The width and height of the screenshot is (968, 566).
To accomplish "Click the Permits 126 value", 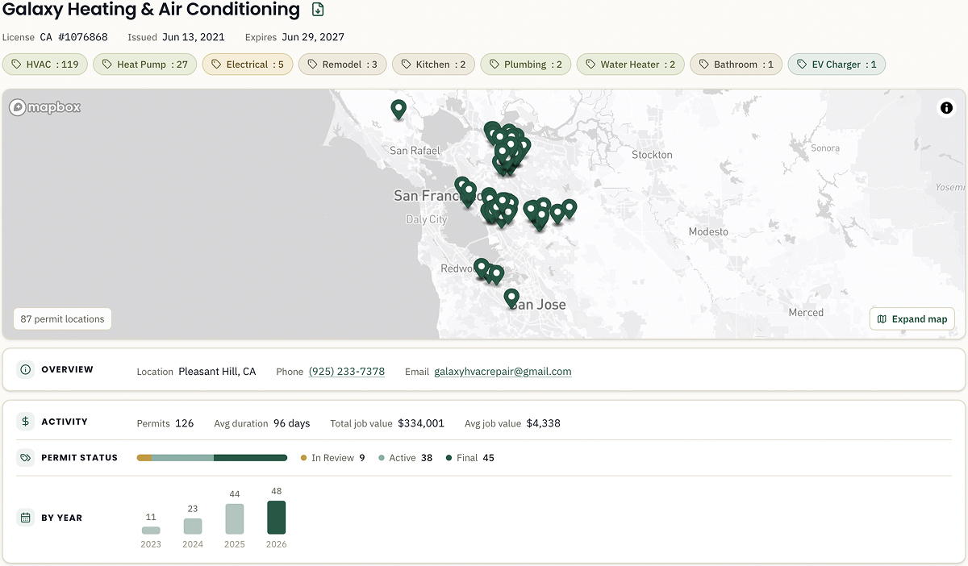I will click(165, 423).
